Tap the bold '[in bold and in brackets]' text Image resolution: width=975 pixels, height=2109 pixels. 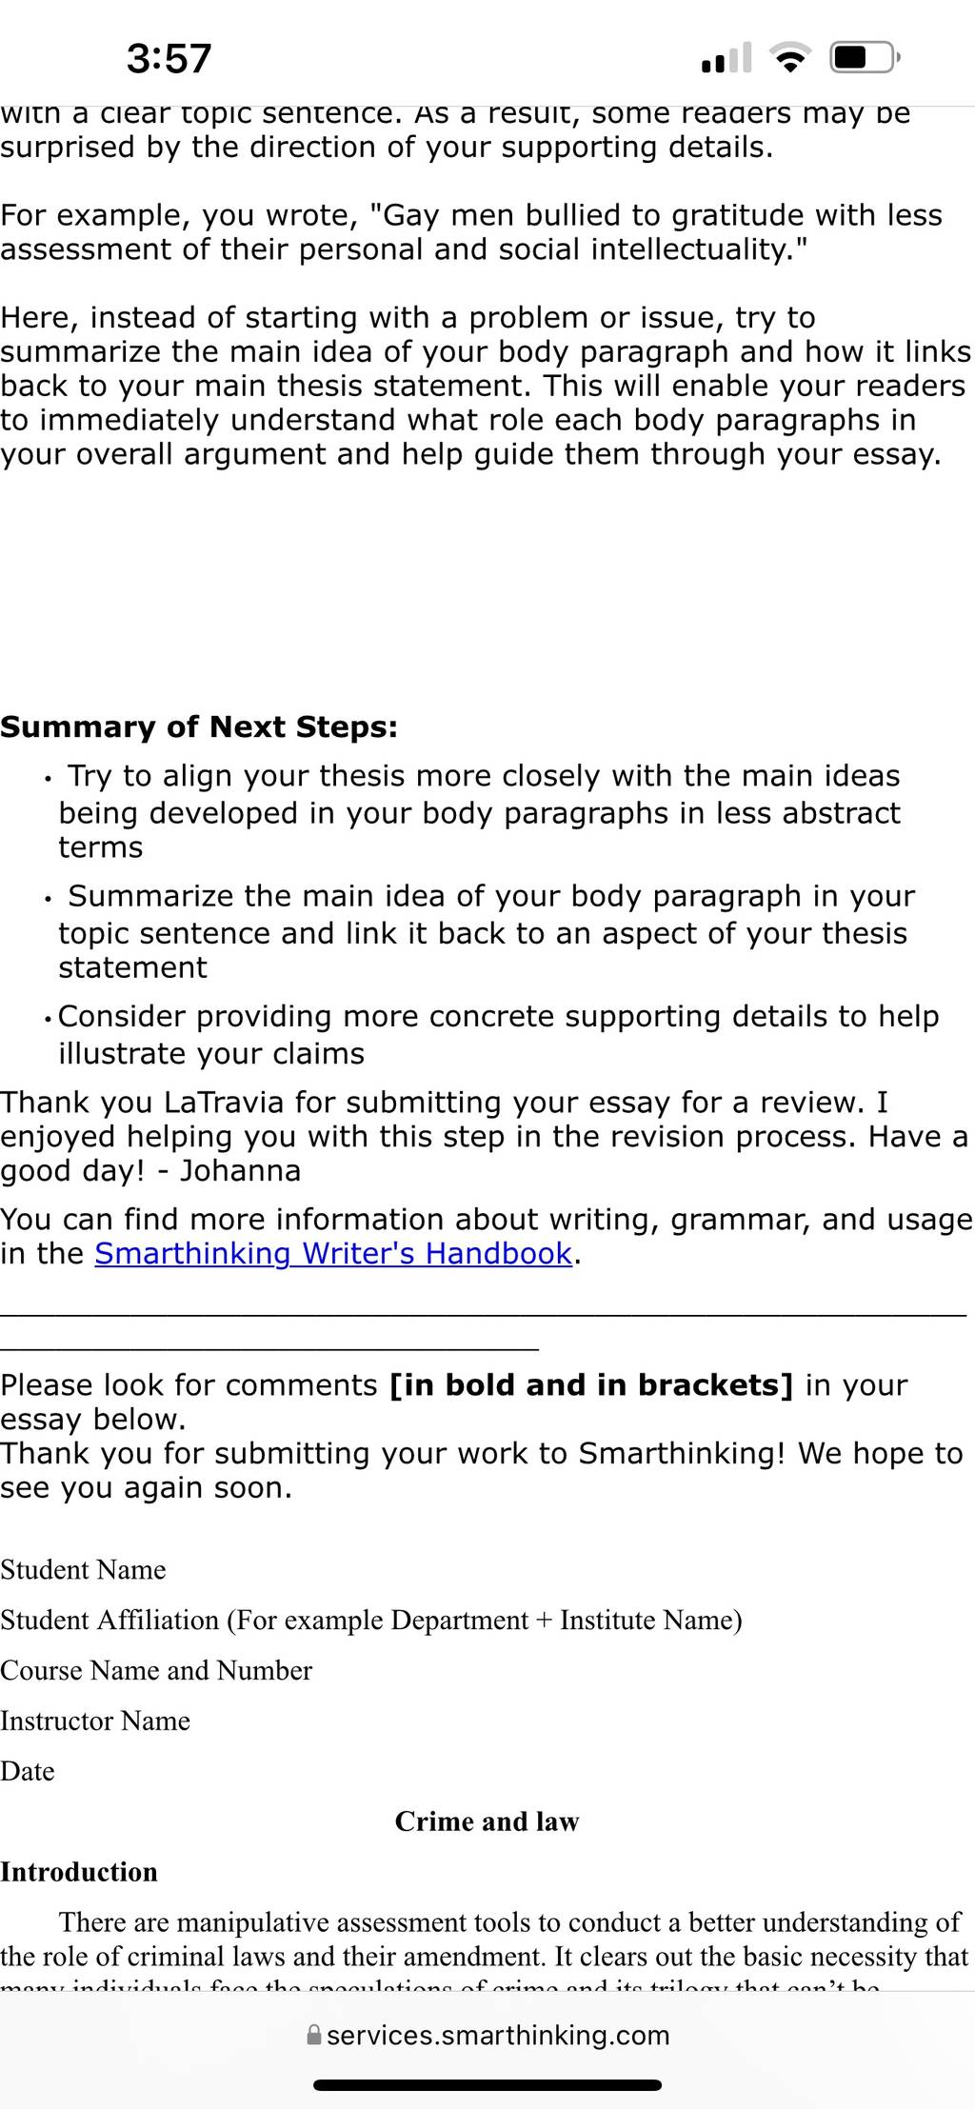click(x=591, y=1384)
